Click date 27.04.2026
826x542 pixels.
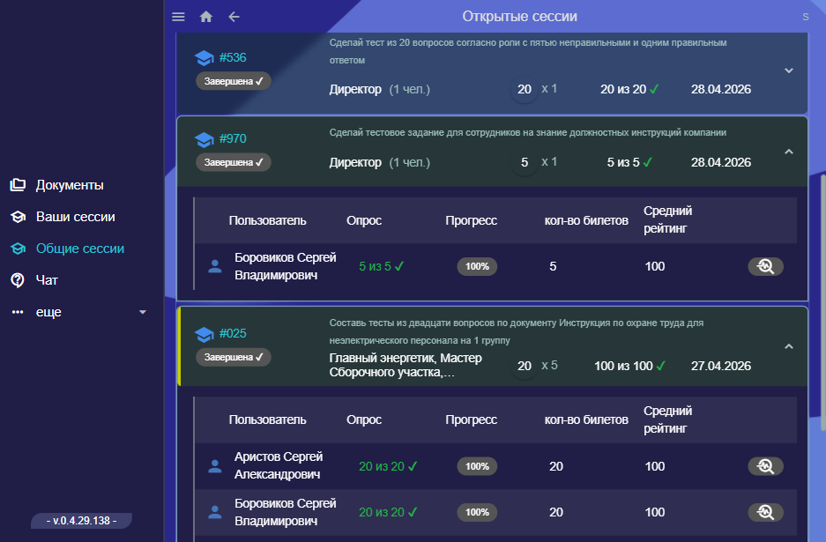tap(721, 366)
